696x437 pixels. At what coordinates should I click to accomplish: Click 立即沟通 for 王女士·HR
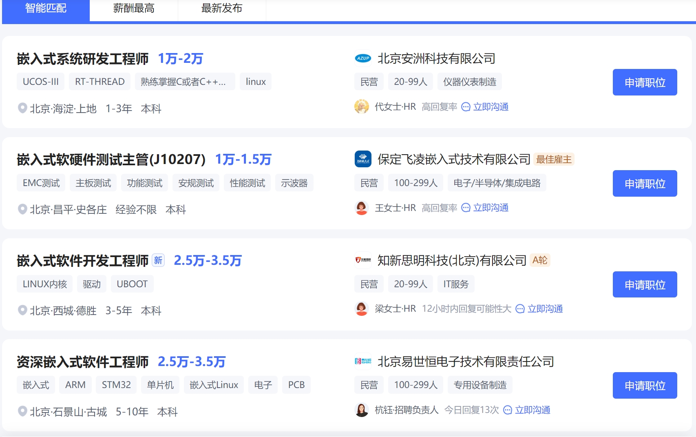(491, 208)
